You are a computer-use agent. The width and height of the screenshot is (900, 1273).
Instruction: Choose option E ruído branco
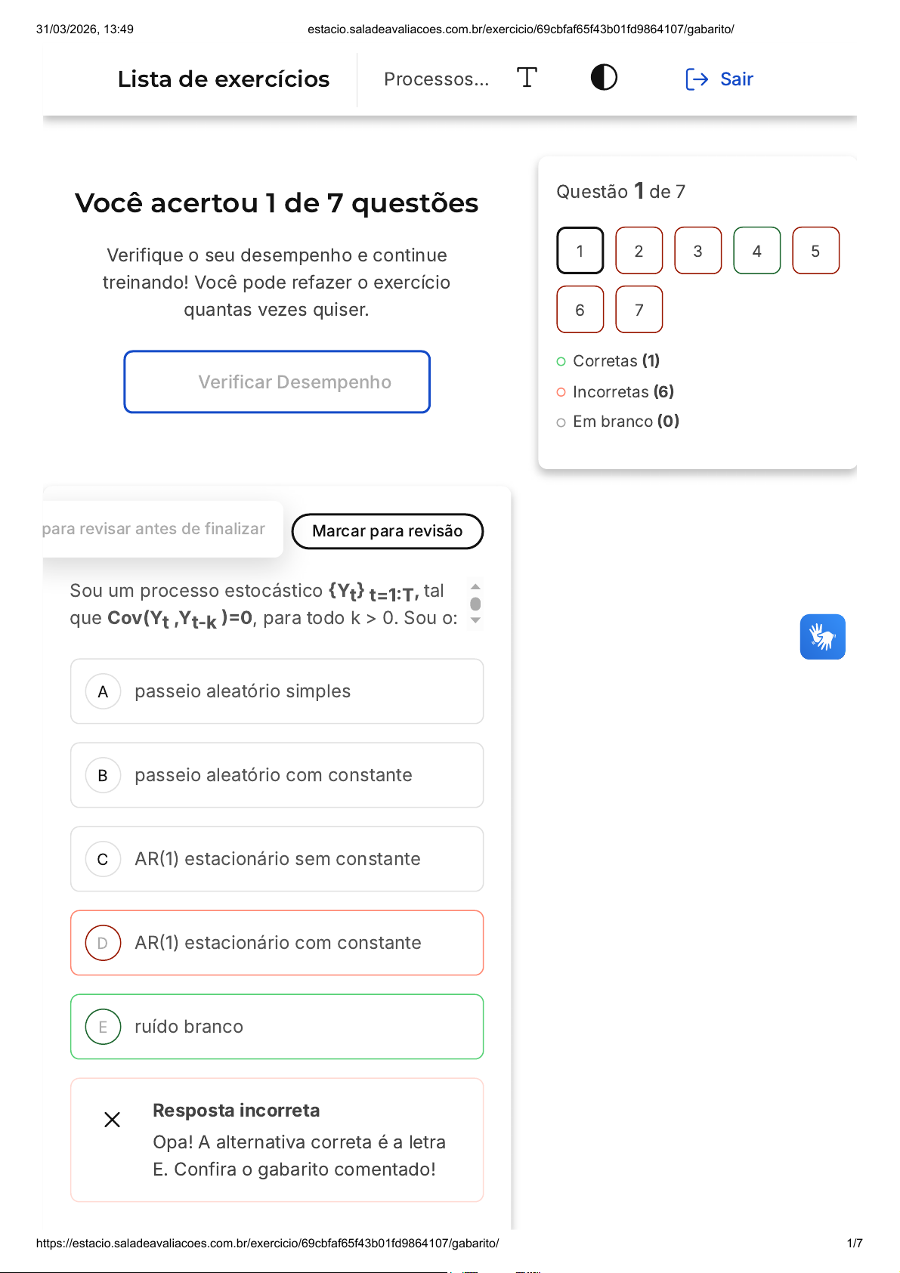(x=277, y=1027)
